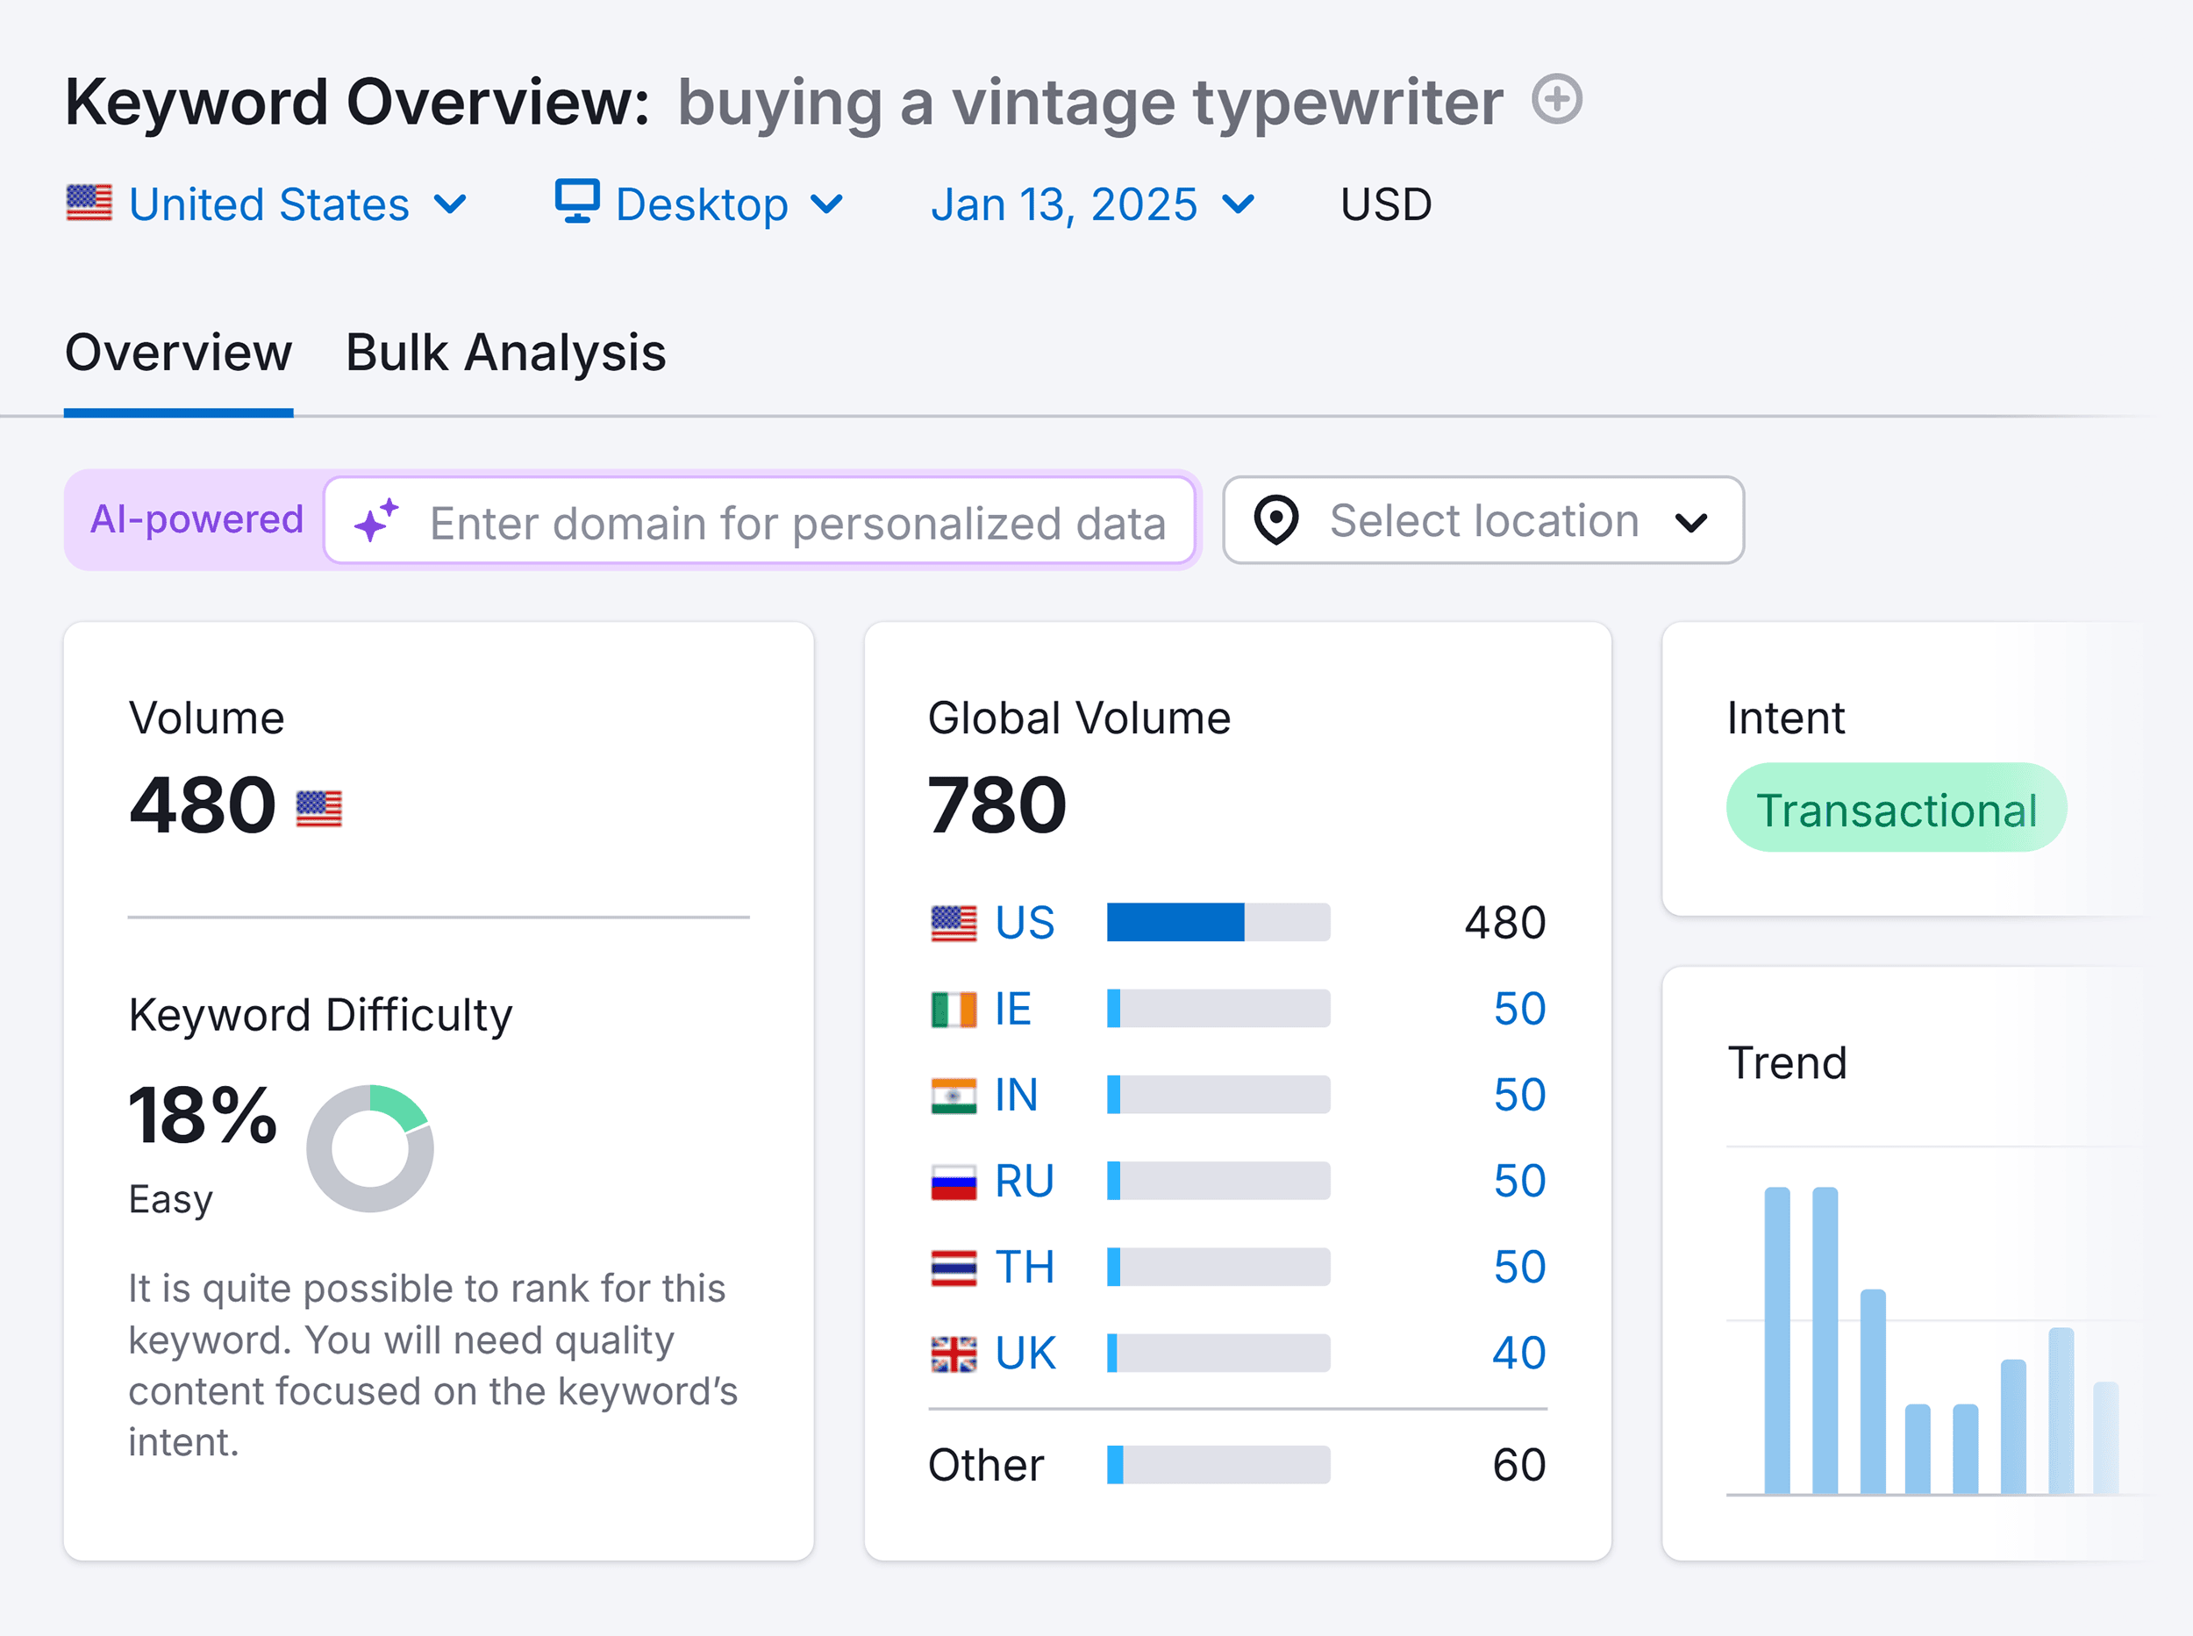Switch to the Bulk Analysis tab
The height and width of the screenshot is (1636, 2193).
506,353
